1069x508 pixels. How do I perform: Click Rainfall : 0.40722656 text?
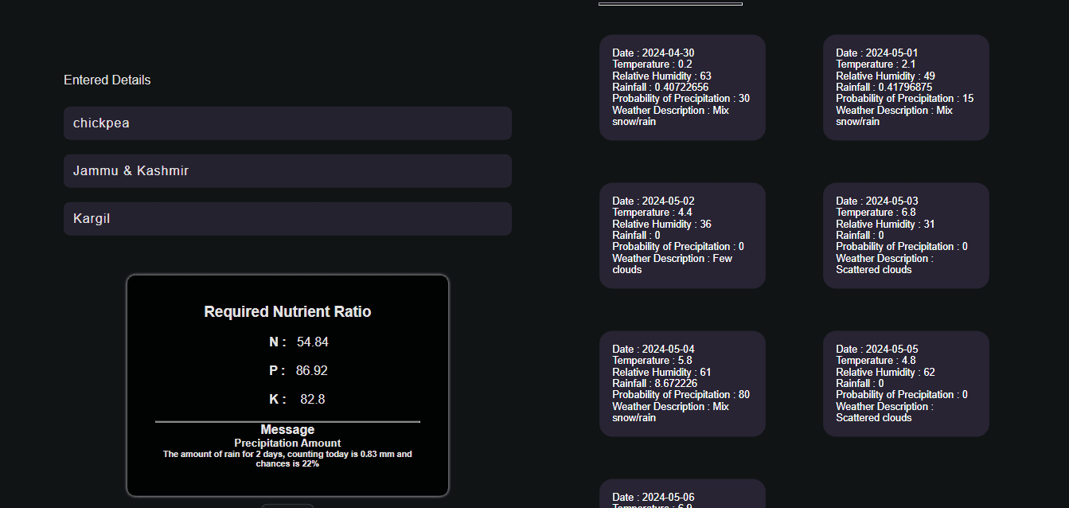[x=660, y=88]
